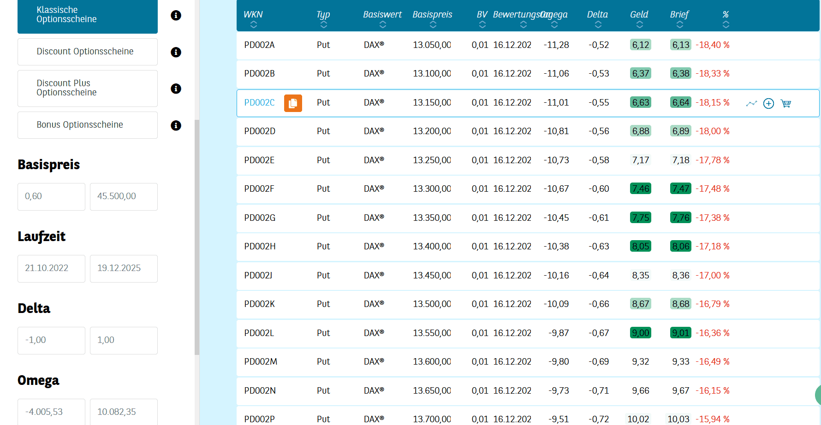The height and width of the screenshot is (425, 821).
Task: Click the Geld price 7,46 for PD002F
Action: coord(640,189)
